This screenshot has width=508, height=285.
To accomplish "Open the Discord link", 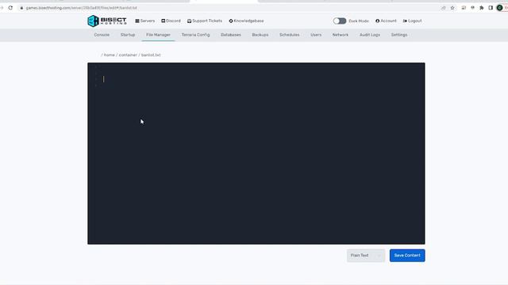I will (171, 21).
